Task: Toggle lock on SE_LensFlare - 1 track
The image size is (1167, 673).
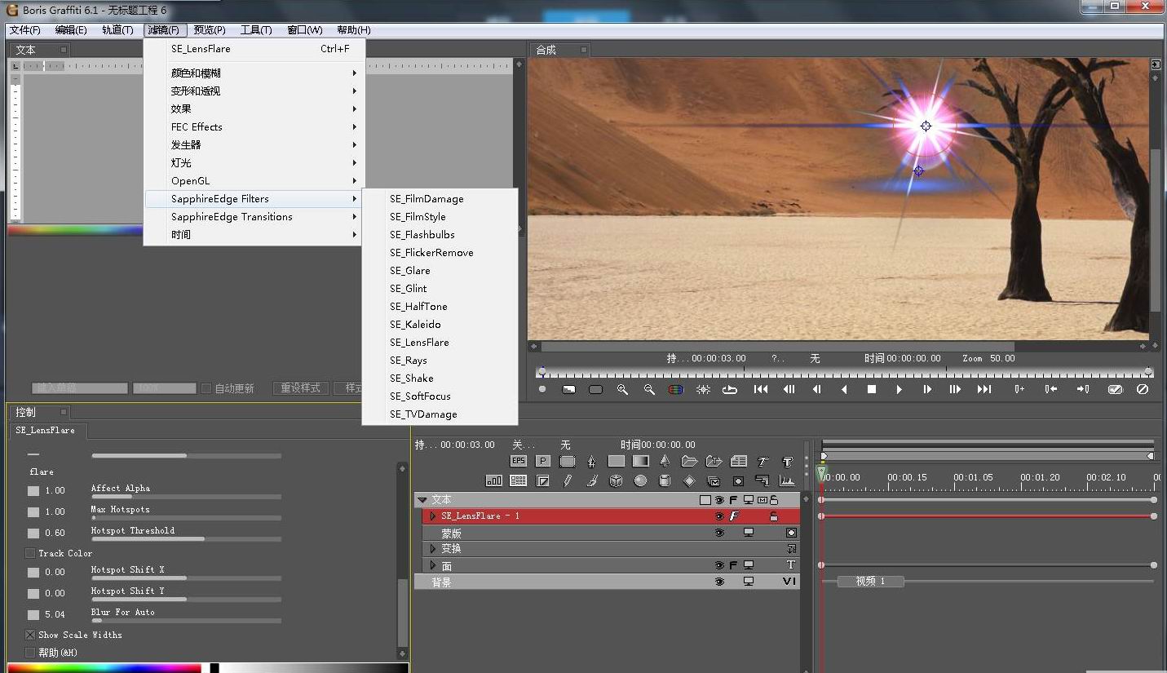Action: click(x=774, y=516)
